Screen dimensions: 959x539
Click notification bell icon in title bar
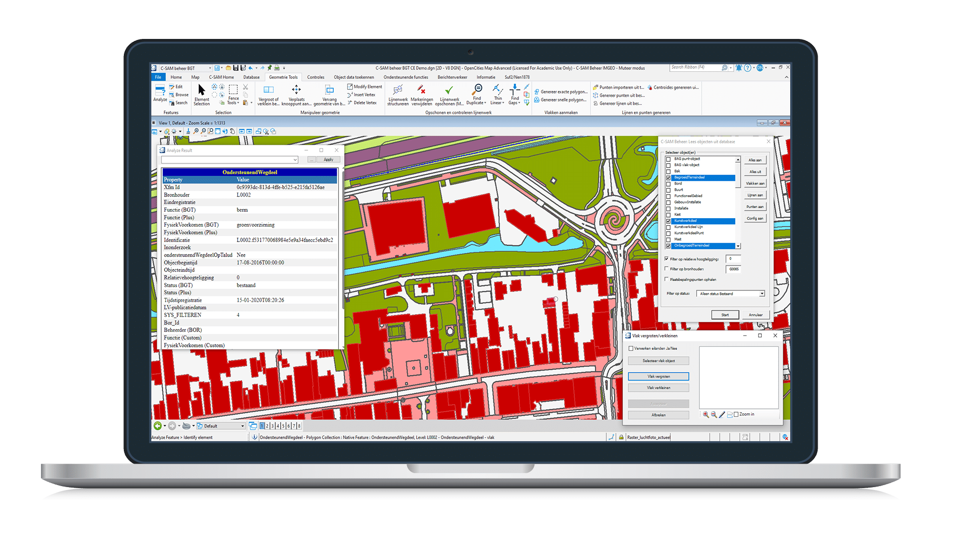738,68
